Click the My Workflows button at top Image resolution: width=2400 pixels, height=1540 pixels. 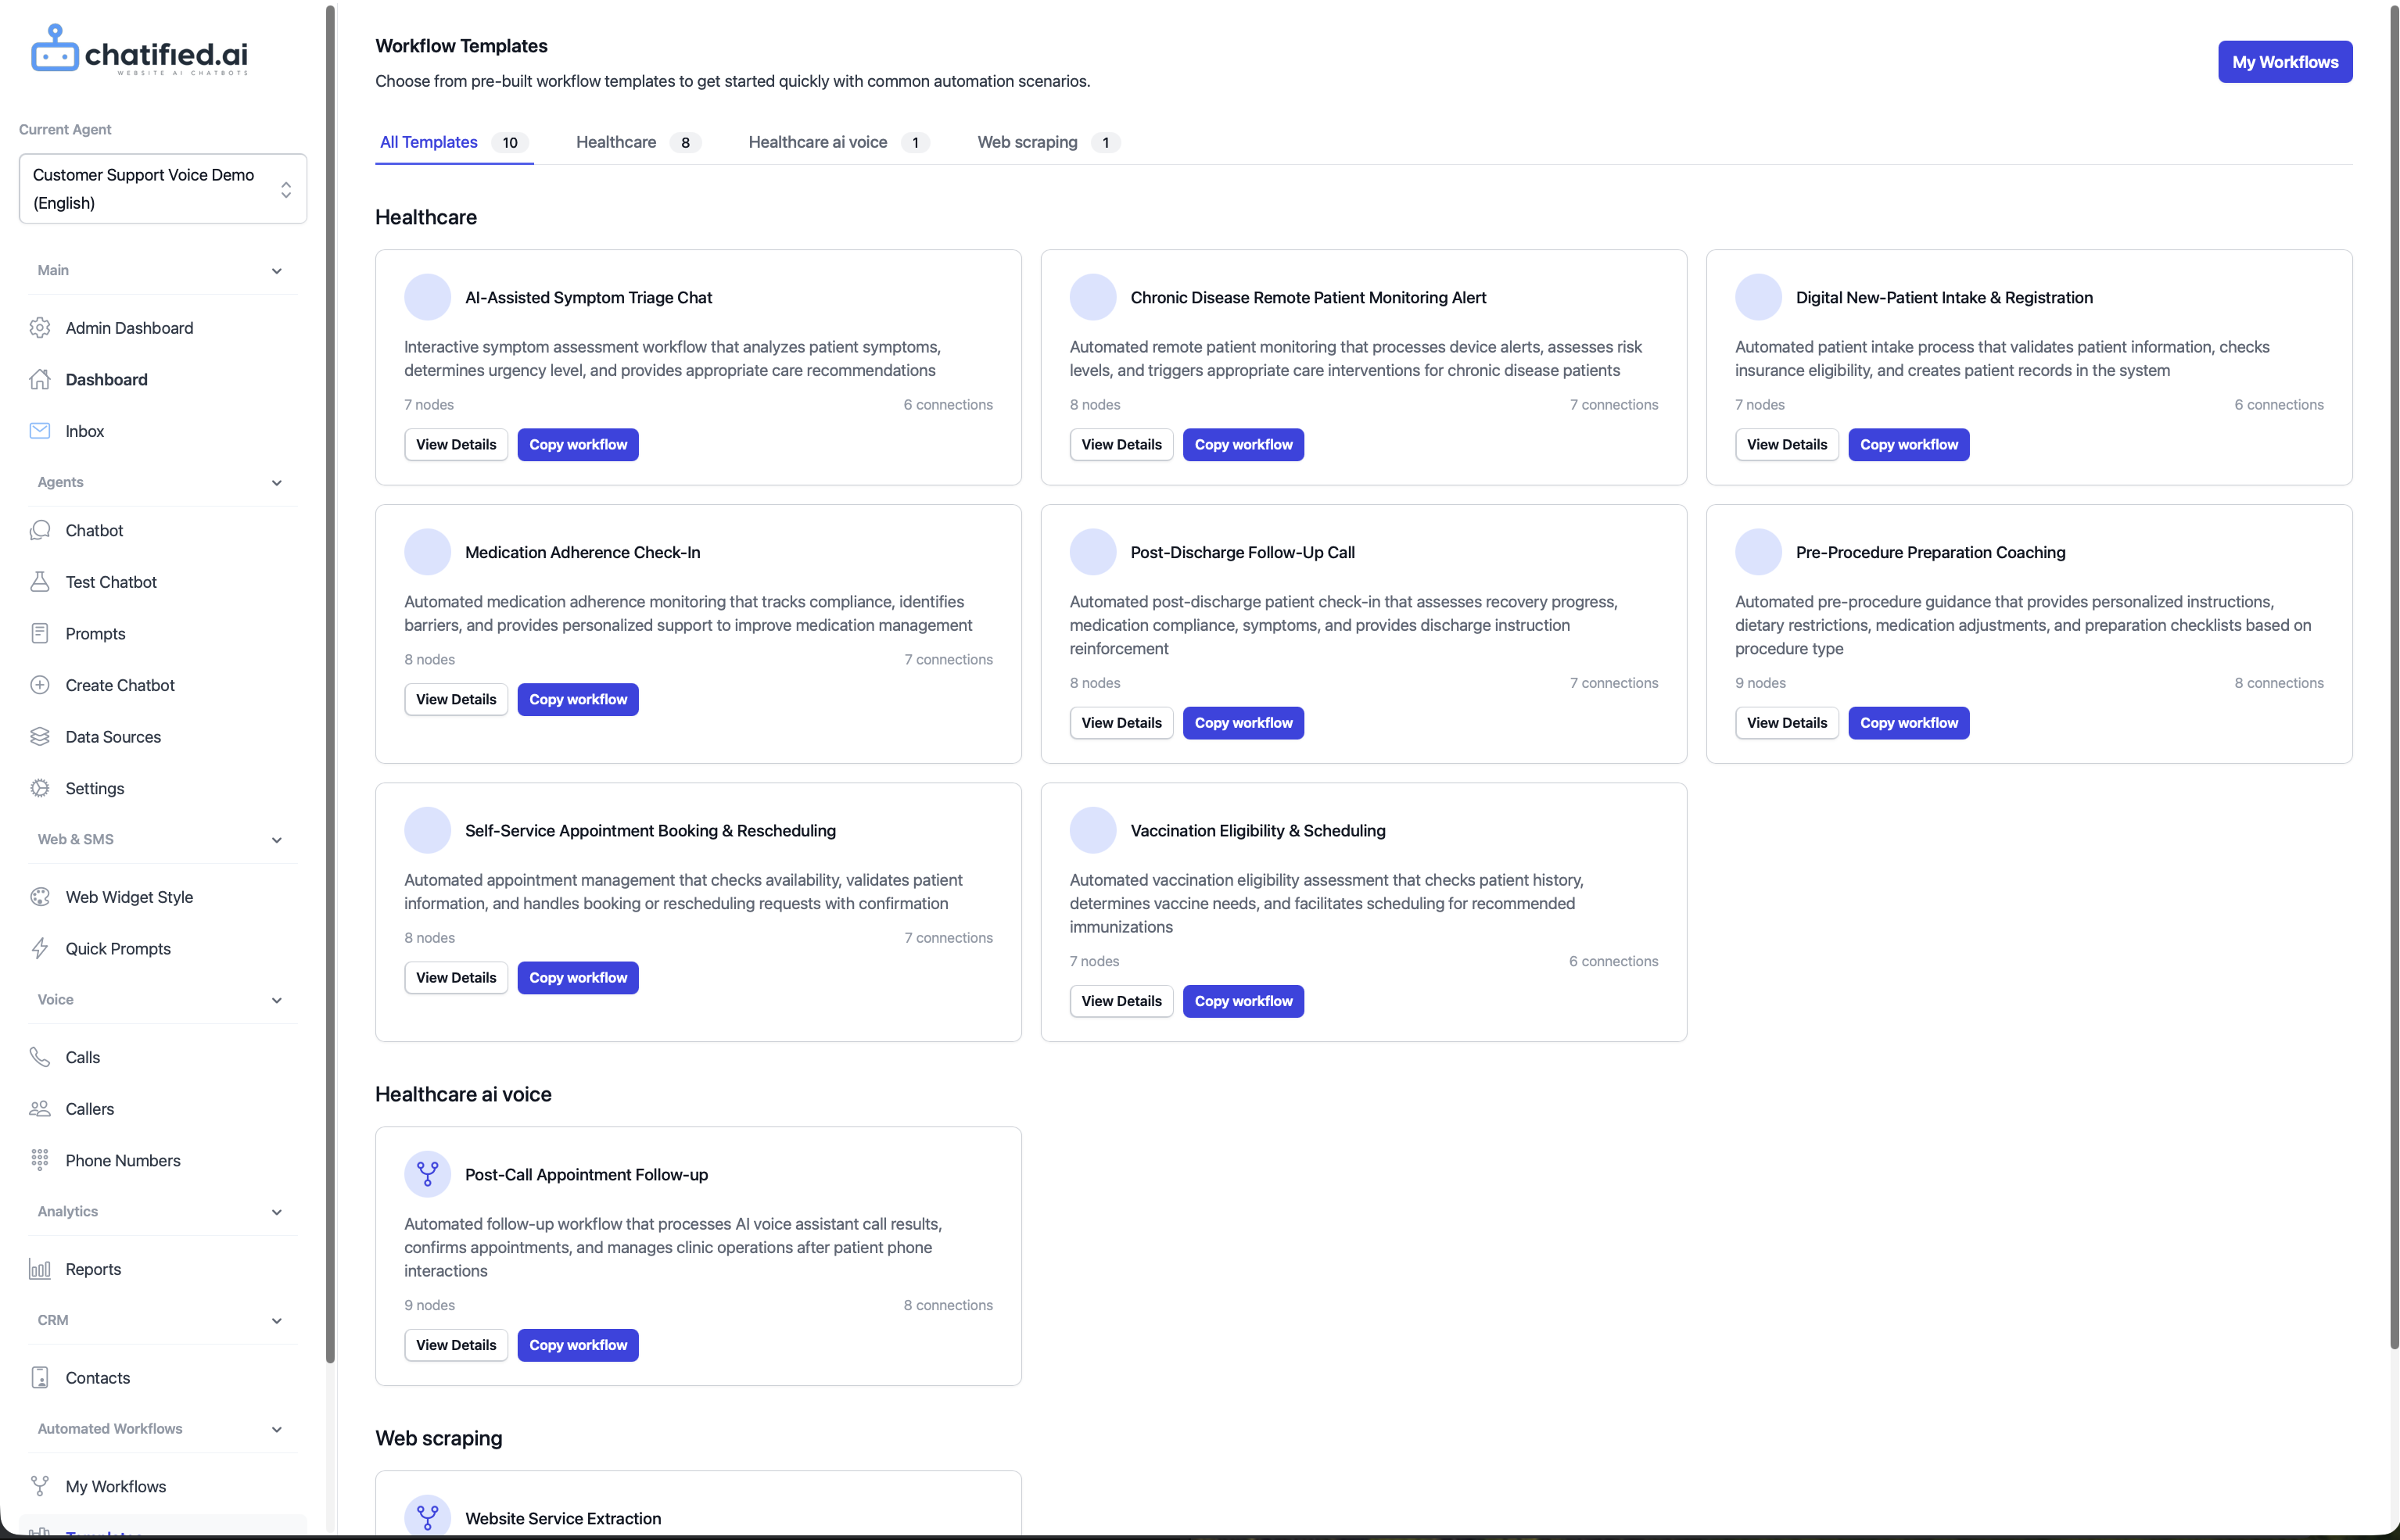pos(2284,62)
